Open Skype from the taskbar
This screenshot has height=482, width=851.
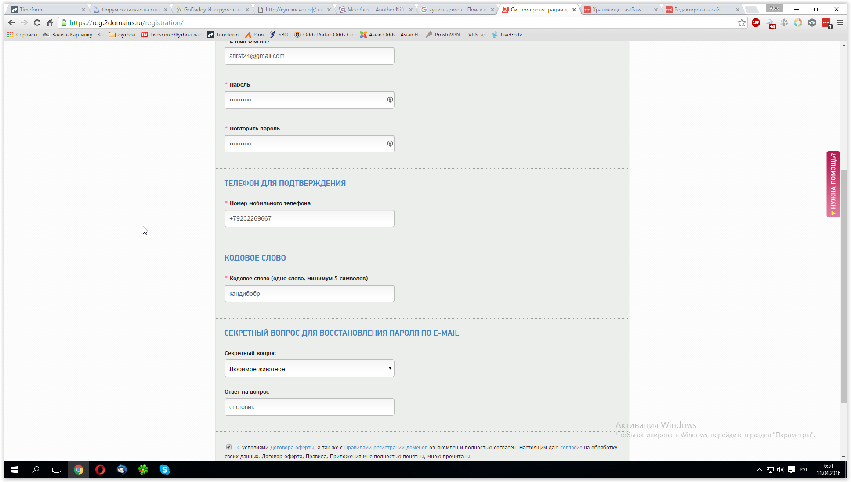(164, 470)
